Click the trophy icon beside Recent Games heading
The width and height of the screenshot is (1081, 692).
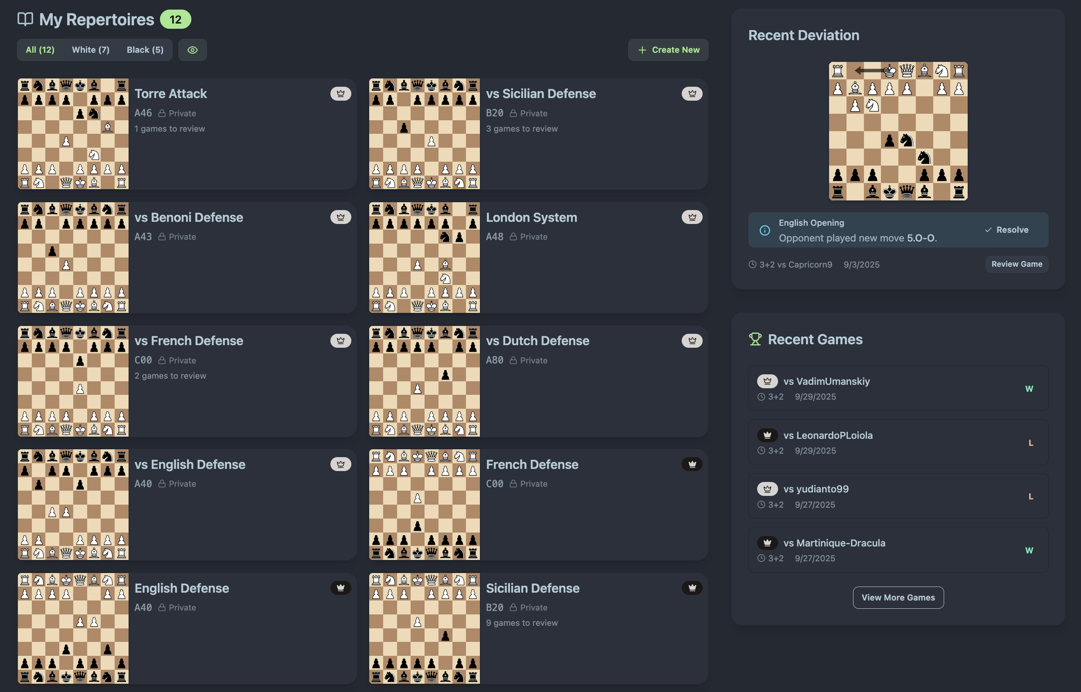(x=755, y=339)
